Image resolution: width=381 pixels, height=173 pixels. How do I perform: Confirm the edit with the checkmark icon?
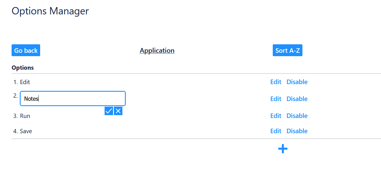click(x=109, y=111)
